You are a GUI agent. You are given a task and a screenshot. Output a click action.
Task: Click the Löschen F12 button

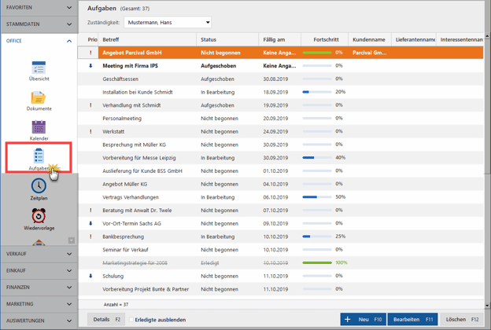(x=462, y=320)
